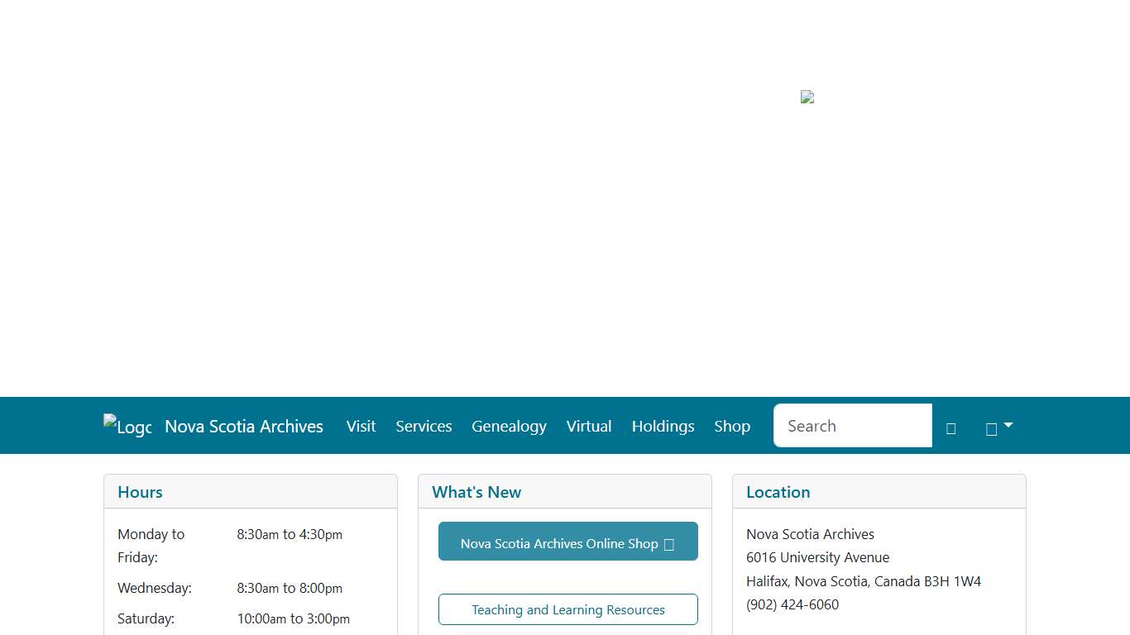Viewport: 1130px width, 635px height.
Task: Click the Hours panel header
Action: tap(139, 492)
